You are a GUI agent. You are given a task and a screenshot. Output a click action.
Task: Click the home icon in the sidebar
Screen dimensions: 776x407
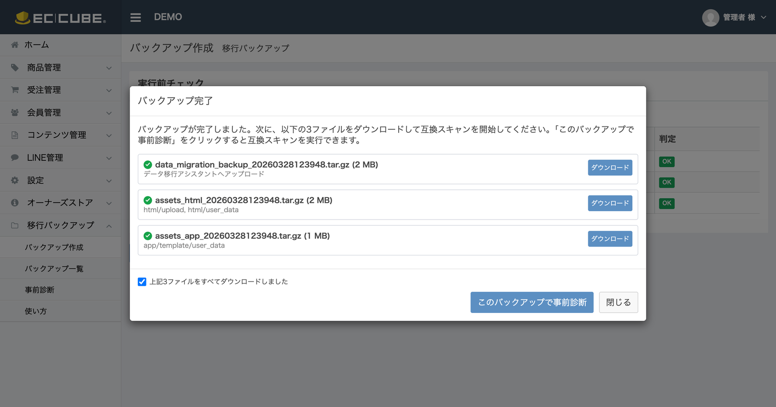tap(15, 45)
